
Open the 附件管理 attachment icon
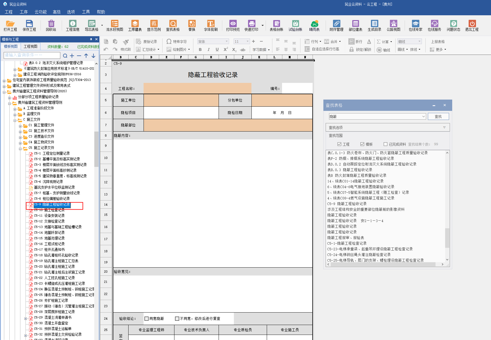[336, 25]
